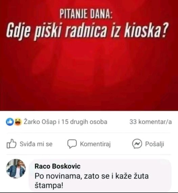178x193 pixels.
Task: View reactions from Žarko Ošap name
Action: (40, 122)
